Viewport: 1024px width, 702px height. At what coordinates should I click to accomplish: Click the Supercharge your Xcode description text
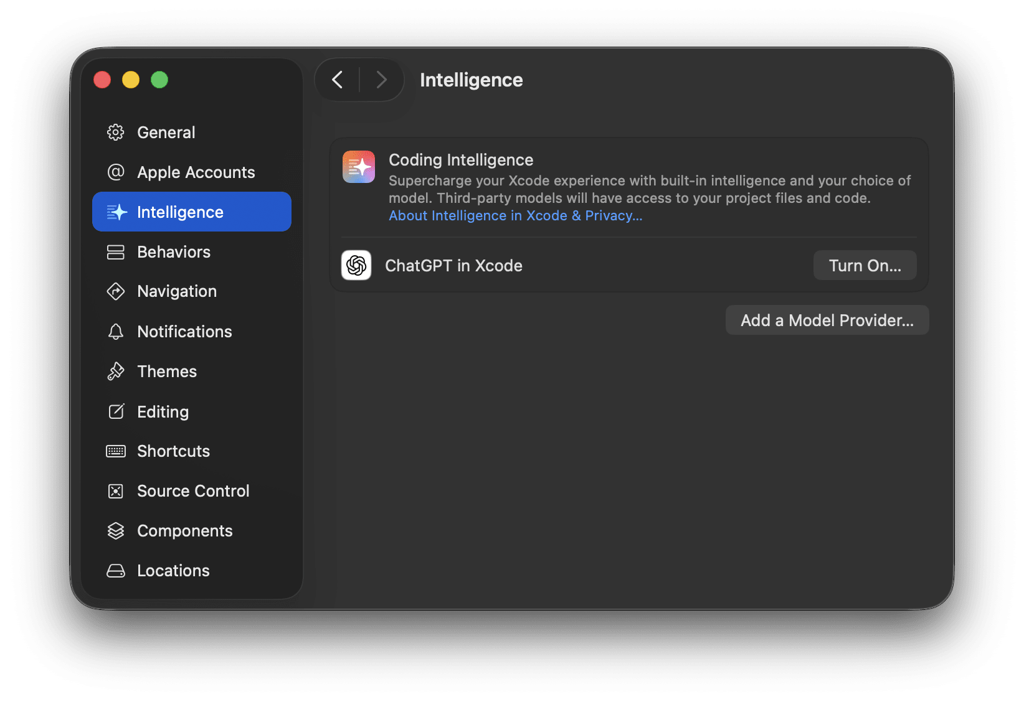tap(650, 189)
